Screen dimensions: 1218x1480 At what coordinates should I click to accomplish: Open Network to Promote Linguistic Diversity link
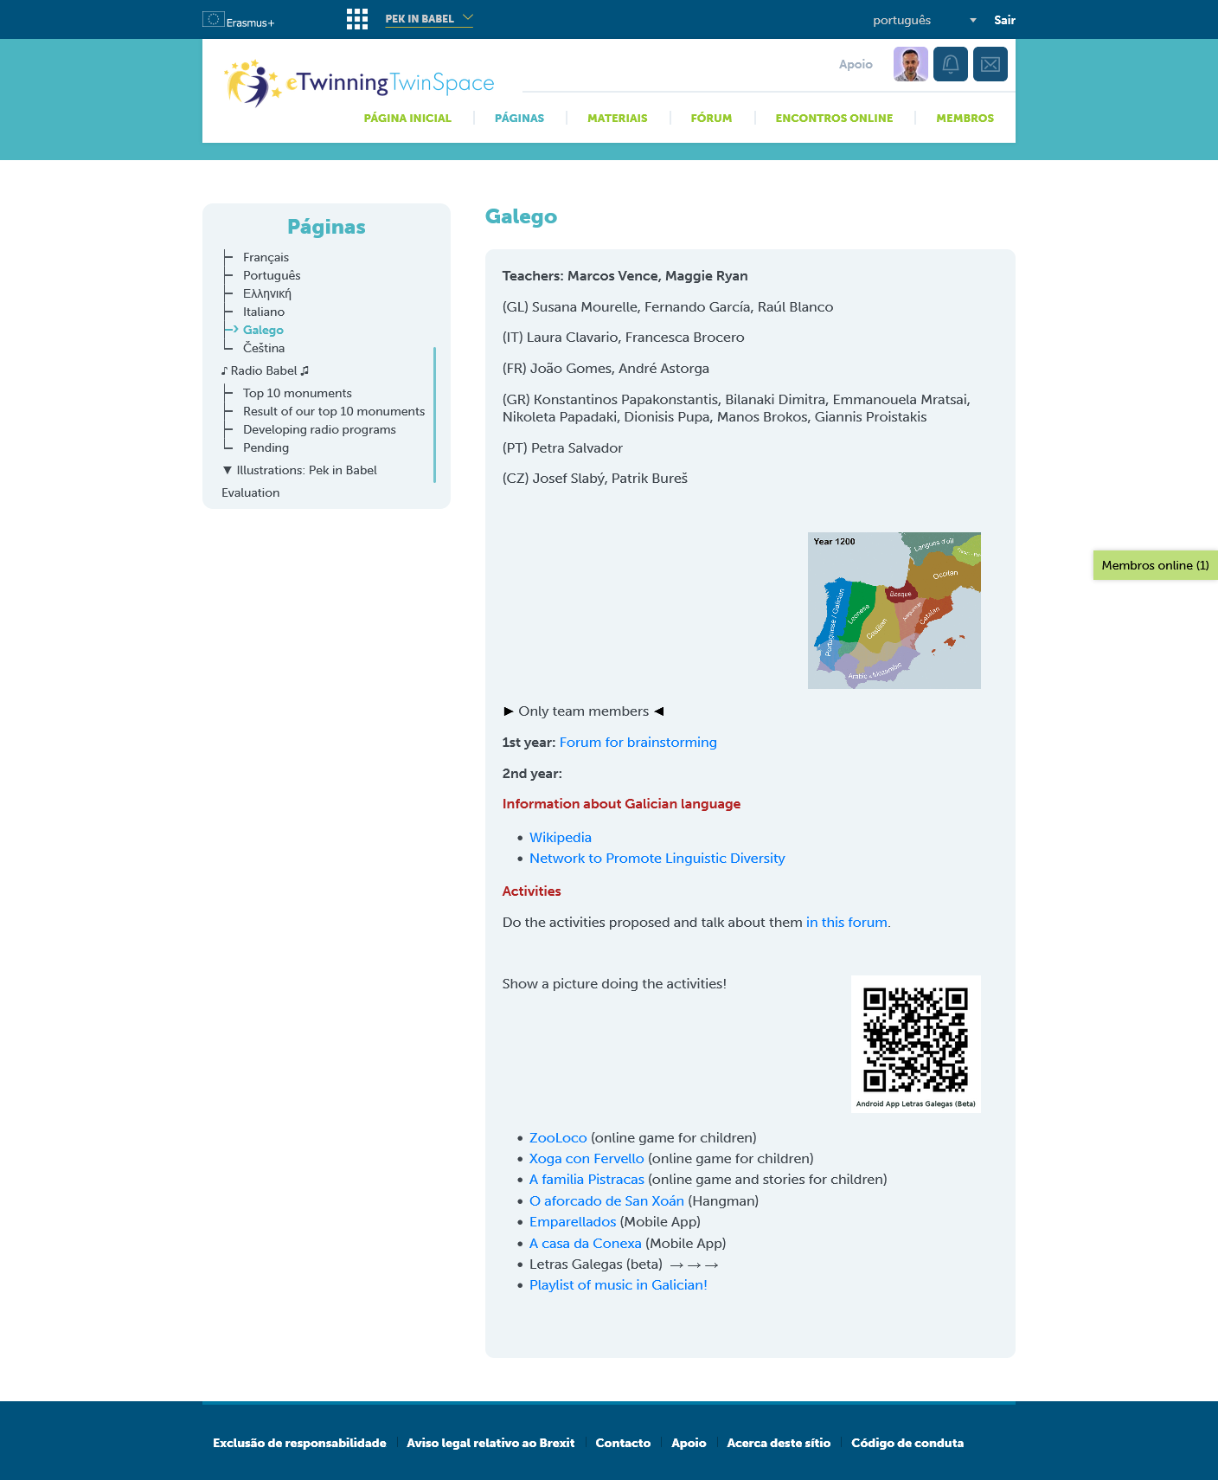[657, 859]
